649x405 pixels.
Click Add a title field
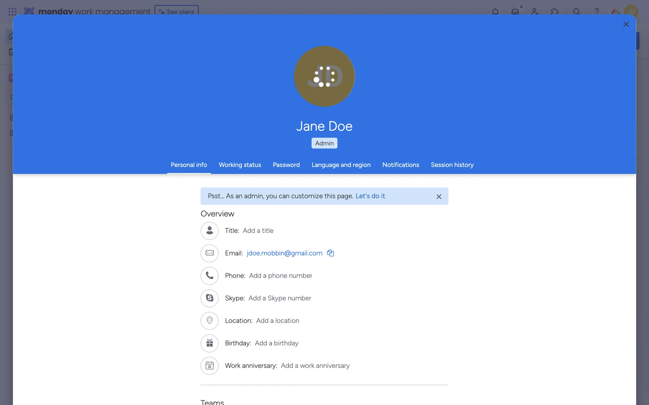(x=258, y=231)
